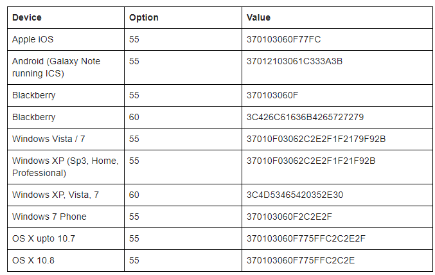Click the Value column header
This screenshot has width=435, height=275.
(258, 18)
